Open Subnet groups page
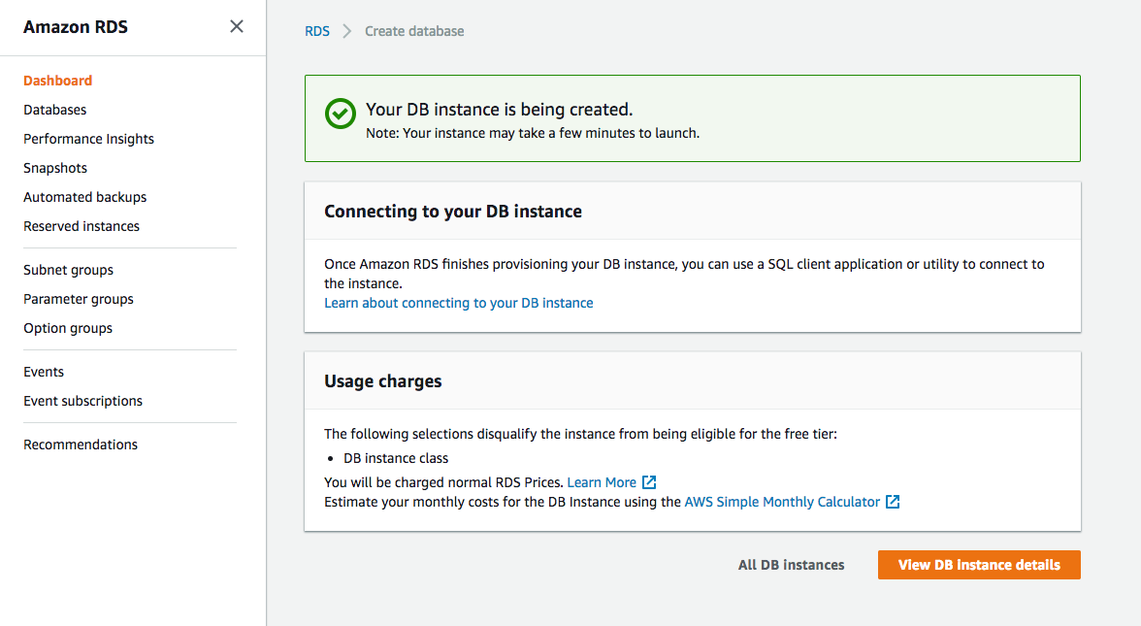The width and height of the screenshot is (1141, 626). tap(69, 270)
